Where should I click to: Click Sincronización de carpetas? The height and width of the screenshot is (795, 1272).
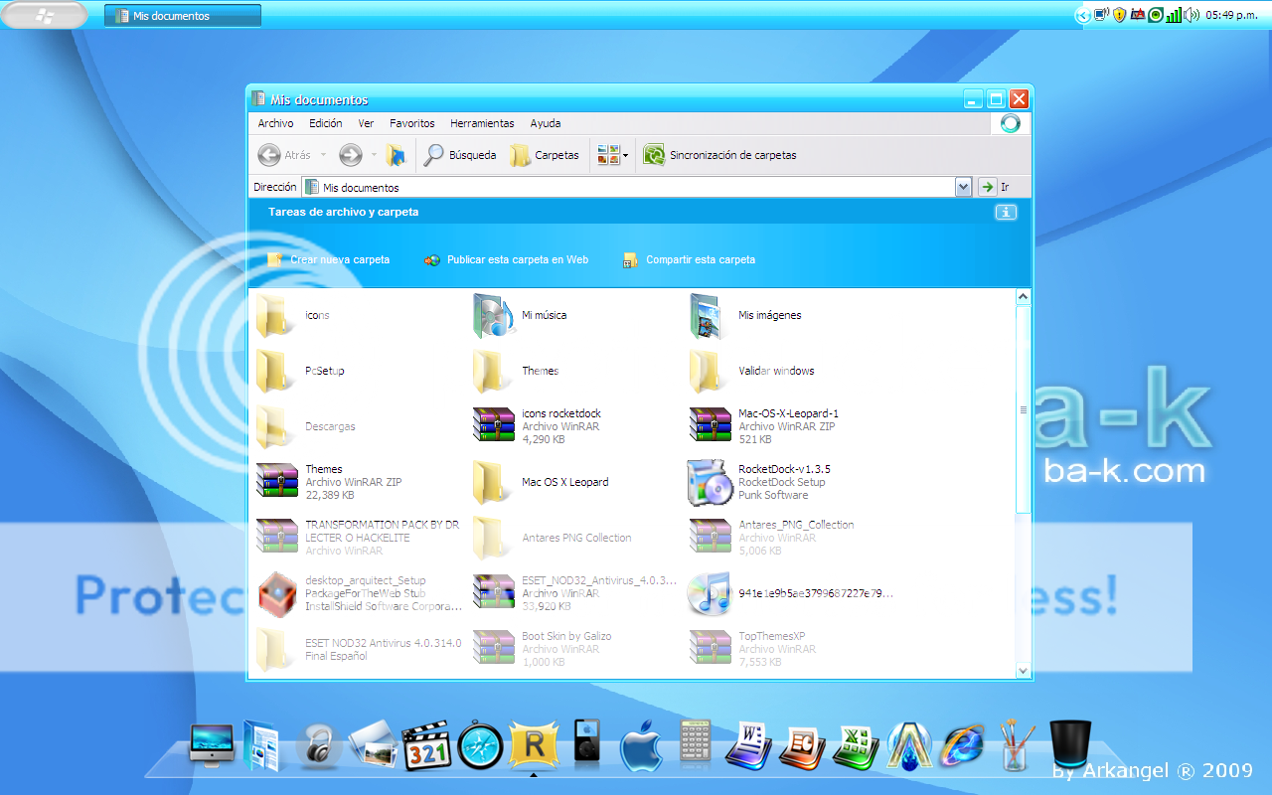pyautogui.click(x=719, y=155)
